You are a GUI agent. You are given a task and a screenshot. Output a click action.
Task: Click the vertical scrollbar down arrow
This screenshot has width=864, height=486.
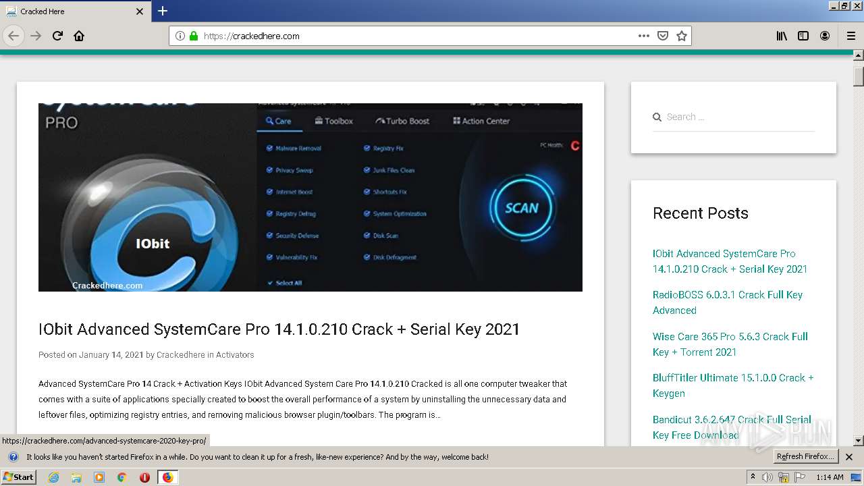[859, 440]
